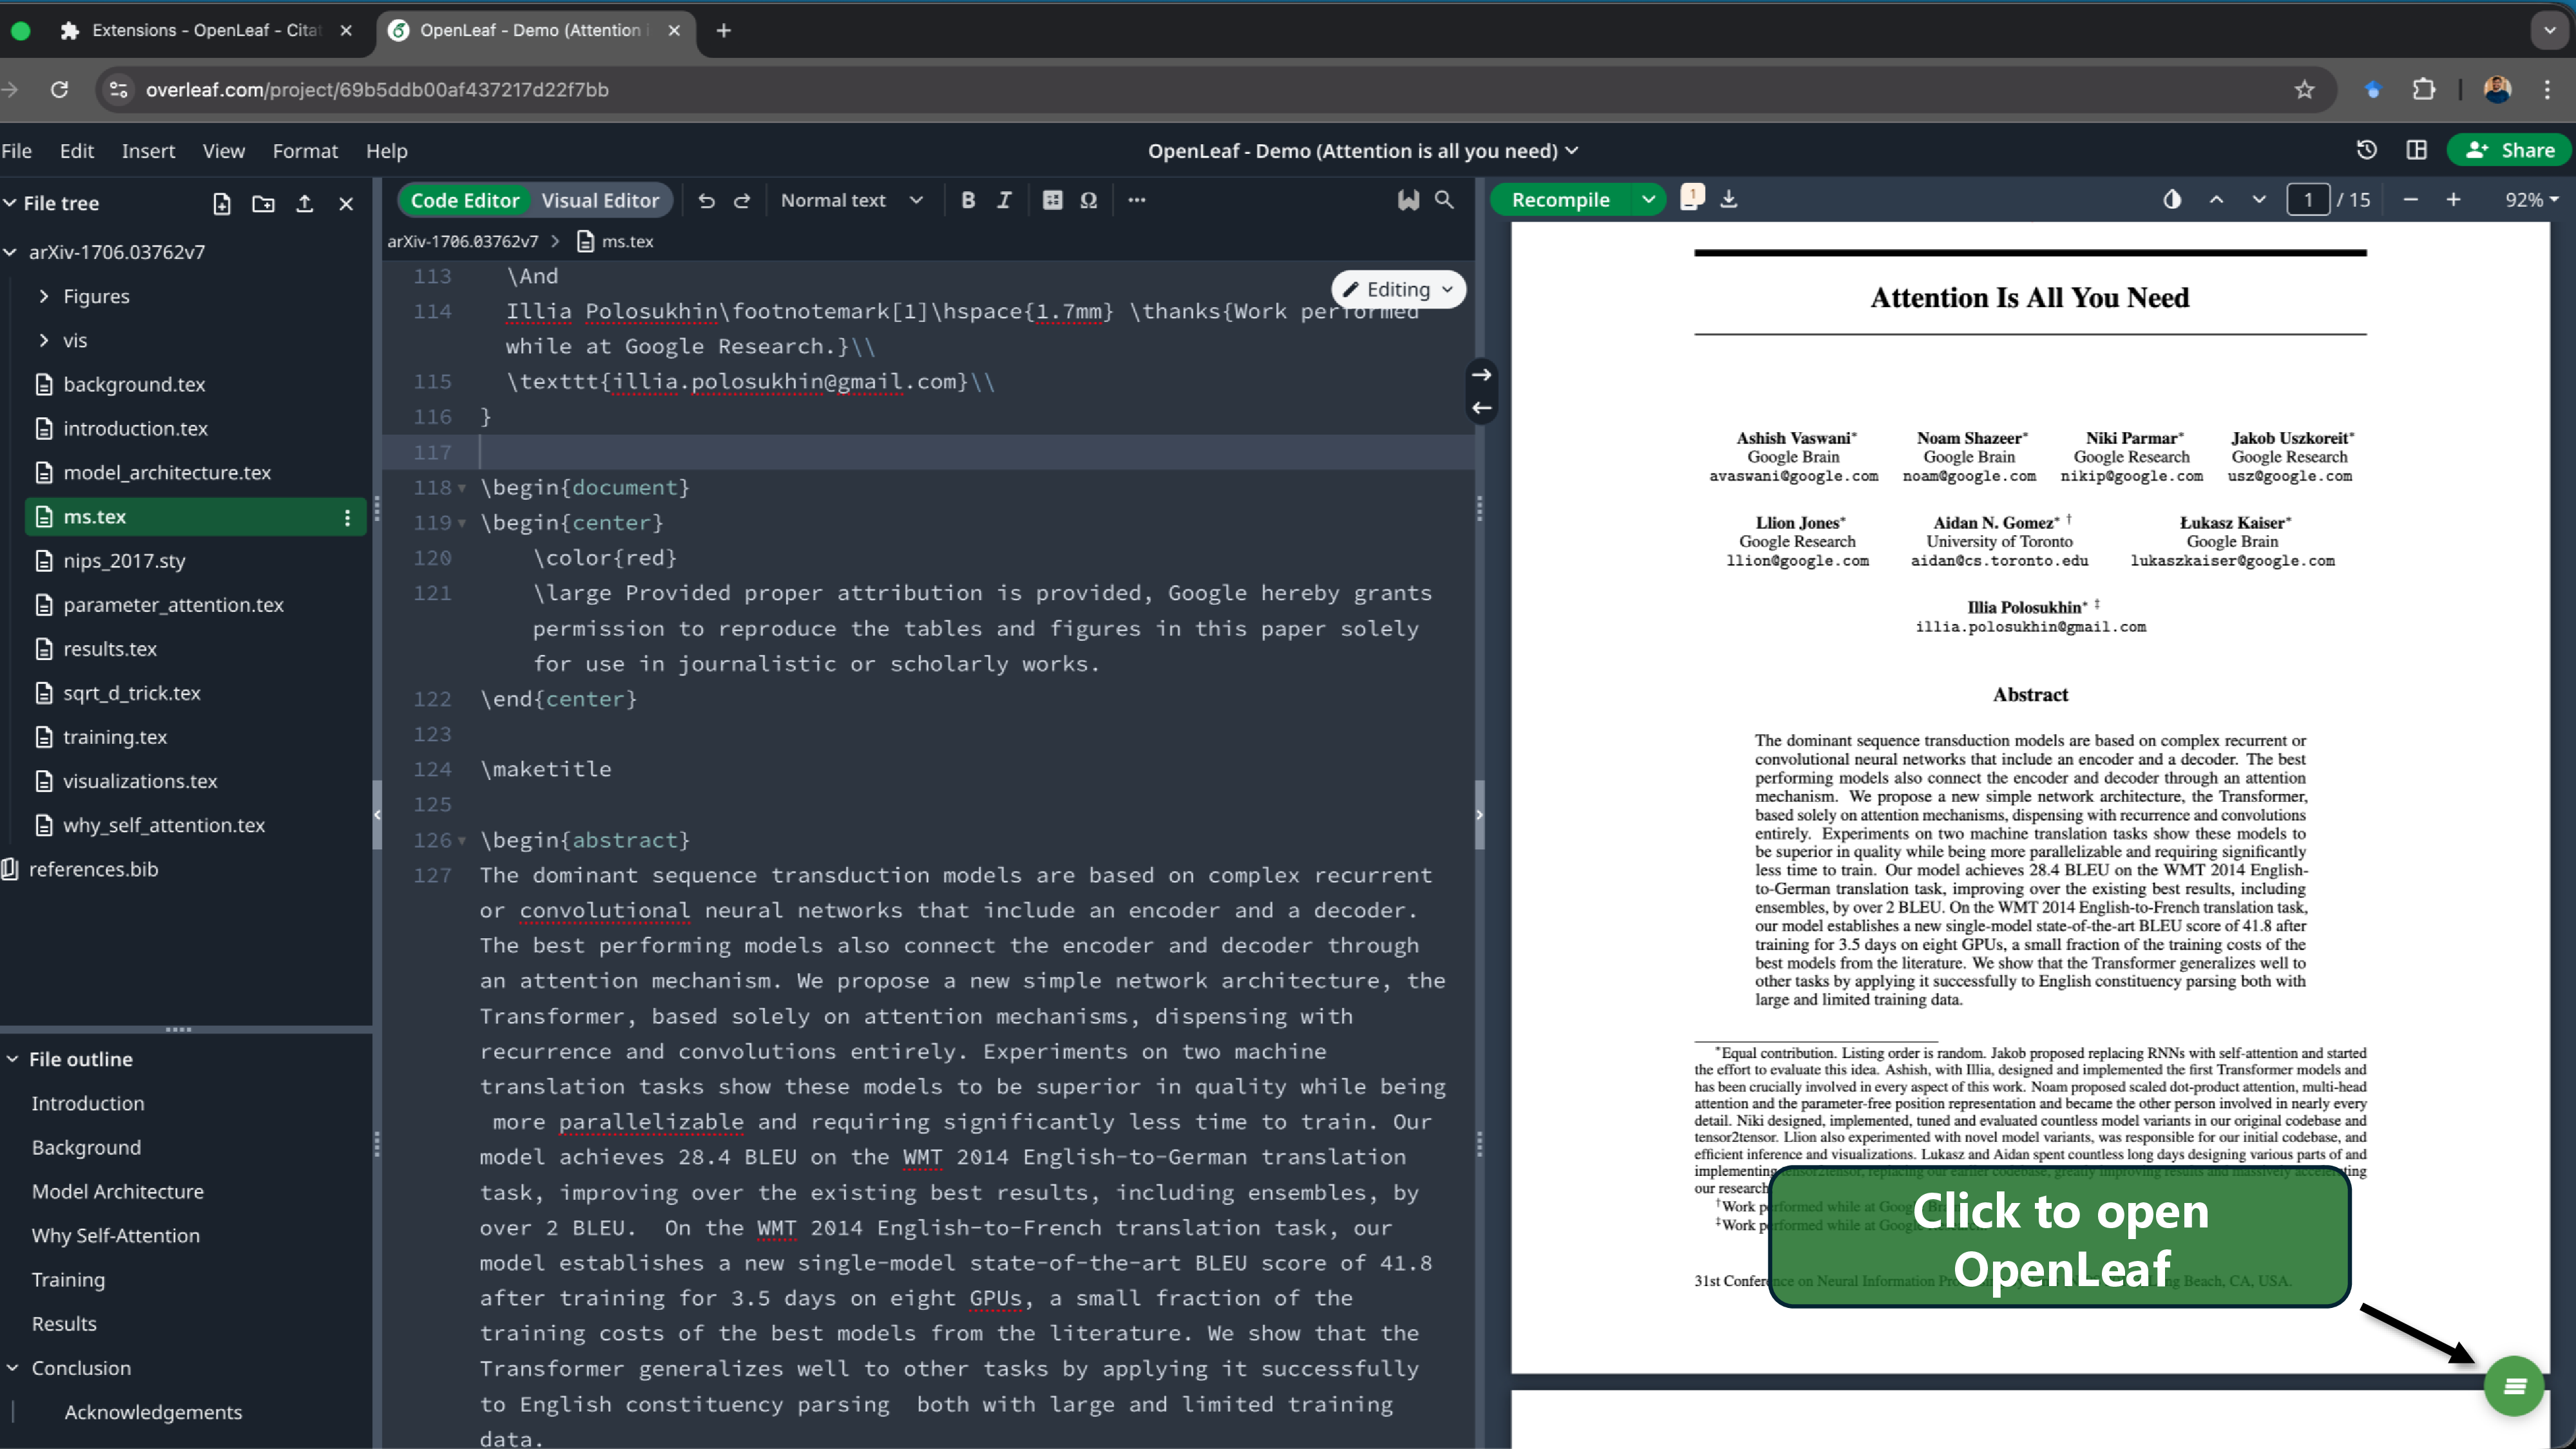The image size is (2576, 1449).
Task: Create a new file in file tree
Action: point(222,204)
